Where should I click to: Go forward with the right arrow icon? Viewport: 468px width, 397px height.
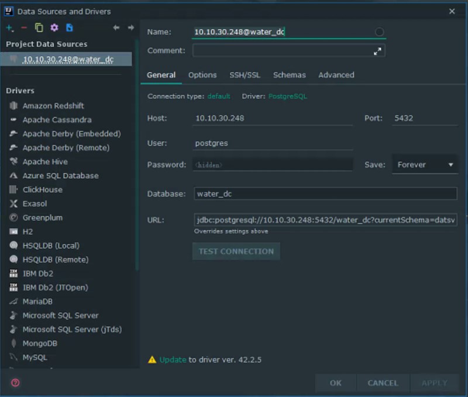point(130,27)
